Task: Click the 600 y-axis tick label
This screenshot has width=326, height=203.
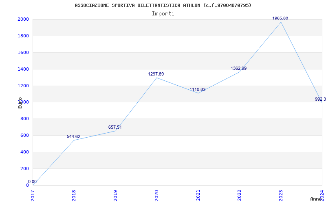Action: (24, 136)
